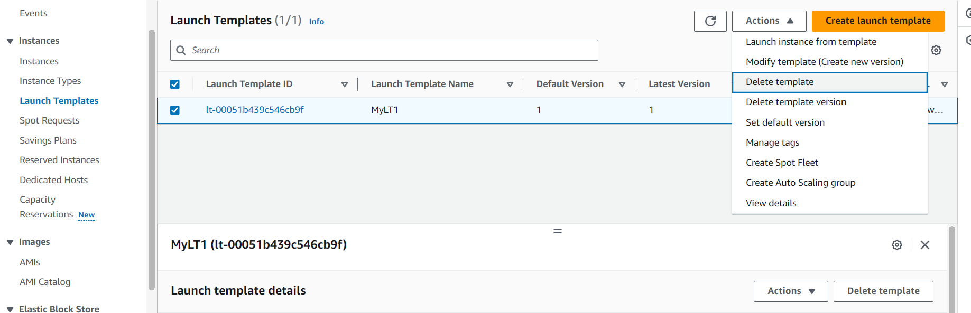Image resolution: width=971 pixels, height=313 pixels.
Task: Open the details panel Actions dropdown
Action: [791, 291]
